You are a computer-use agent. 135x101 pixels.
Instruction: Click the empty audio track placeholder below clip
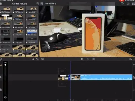(62, 84)
